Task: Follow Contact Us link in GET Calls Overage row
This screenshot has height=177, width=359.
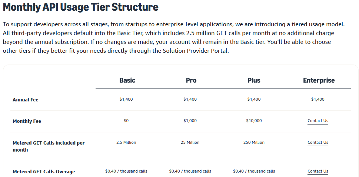Action: tap(318, 171)
